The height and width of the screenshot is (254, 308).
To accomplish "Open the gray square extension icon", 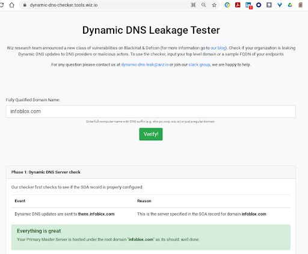I will (269, 5).
